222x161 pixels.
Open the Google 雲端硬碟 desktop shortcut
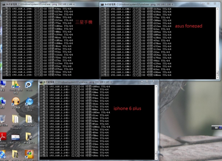pos(16,87)
